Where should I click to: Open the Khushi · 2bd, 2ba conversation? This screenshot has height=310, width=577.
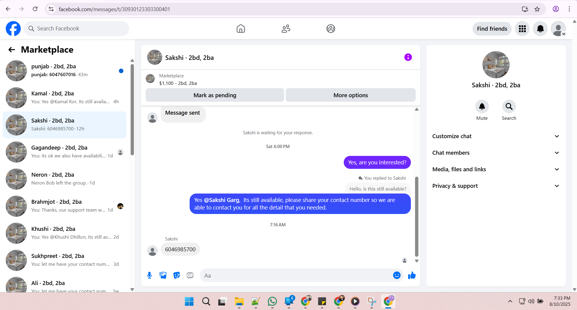(65, 233)
